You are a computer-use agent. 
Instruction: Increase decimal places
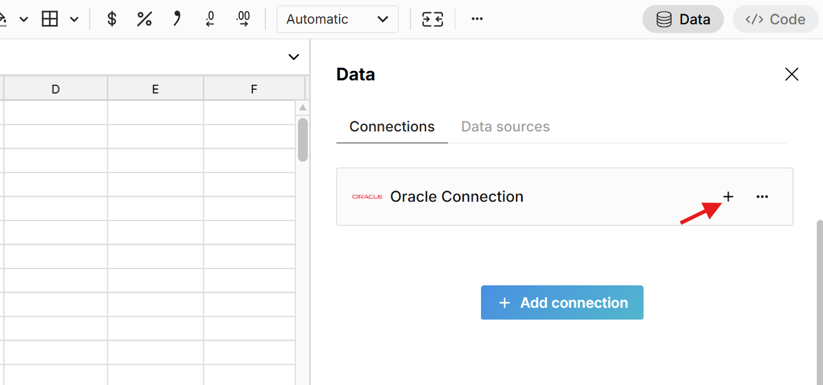tap(242, 19)
